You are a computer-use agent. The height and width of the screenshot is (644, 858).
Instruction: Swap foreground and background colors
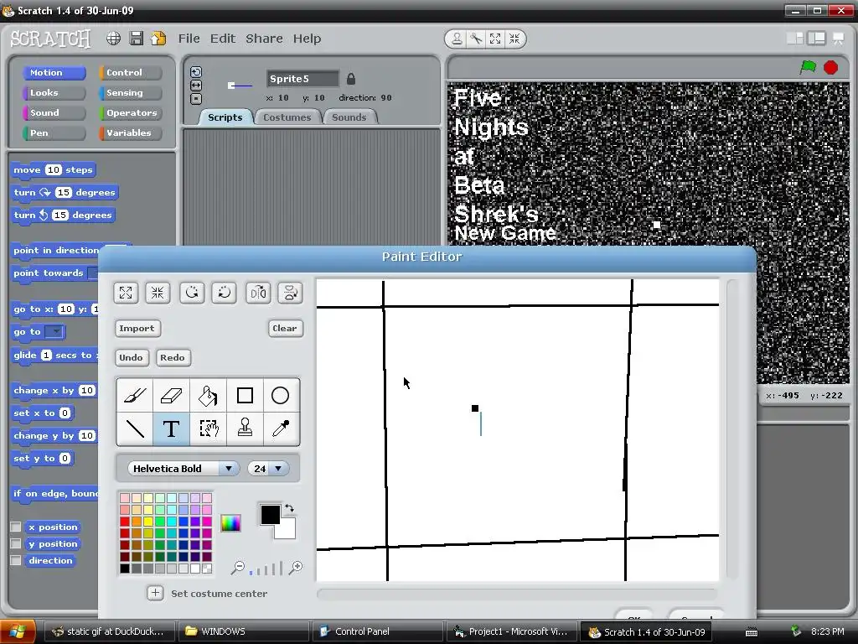(x=289, y=508)
